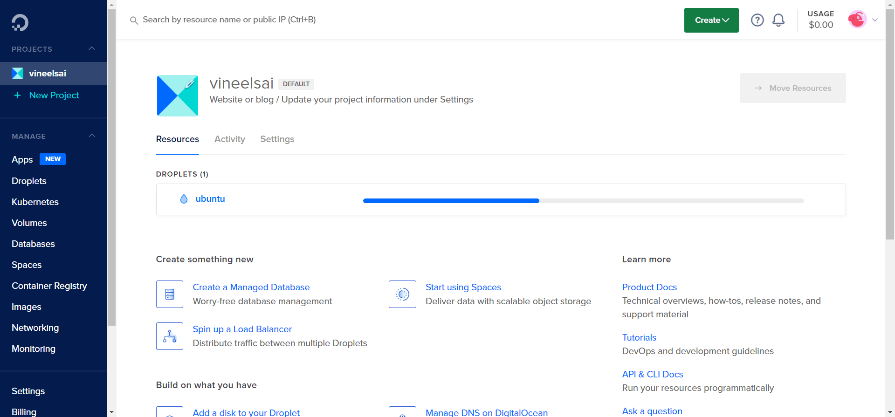Collapse the Projects sidebar section
Image resolution: width=895 pixels, height=417 pixels.
pyautogui.click(x=92, y=49)
